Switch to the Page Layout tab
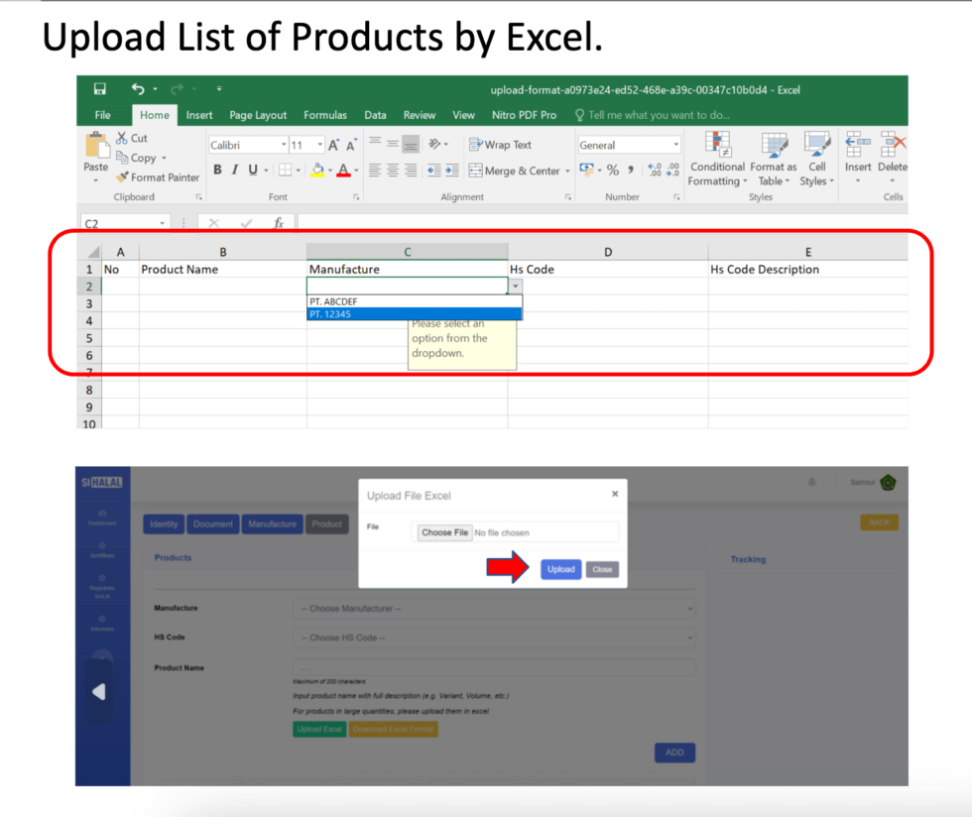Screen dimensions: 972x817 pos(258,115)
